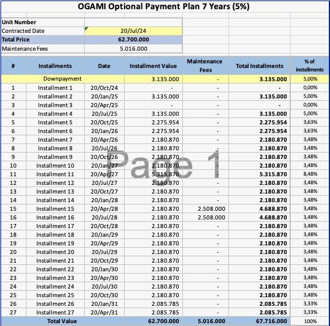Click the Installment 17 cell
Viewport: 330px width, 326px height.
(x=55, y=226)
